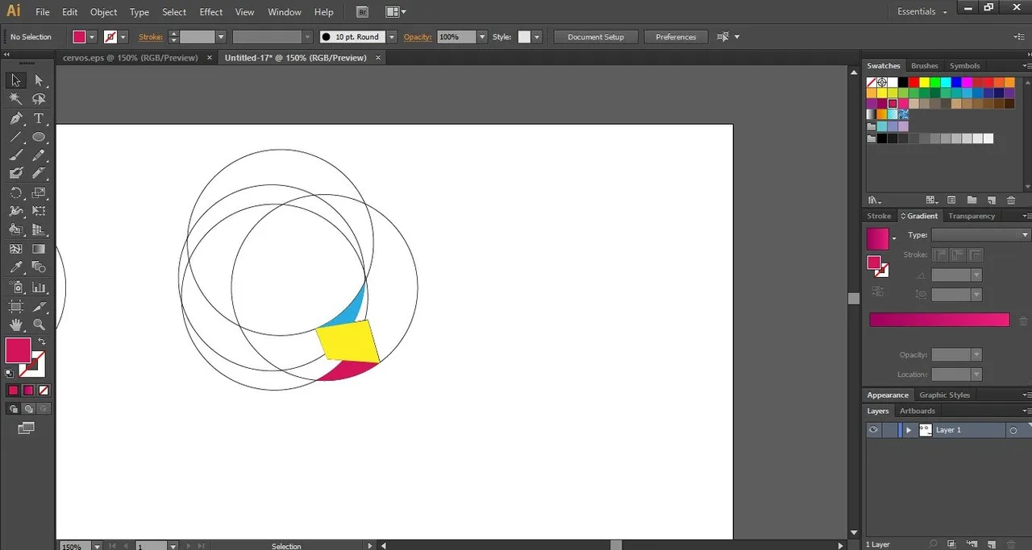Toggle Layer 1 lock column
The height and width of the screenshot is (550, 1032).
[888, 430]
